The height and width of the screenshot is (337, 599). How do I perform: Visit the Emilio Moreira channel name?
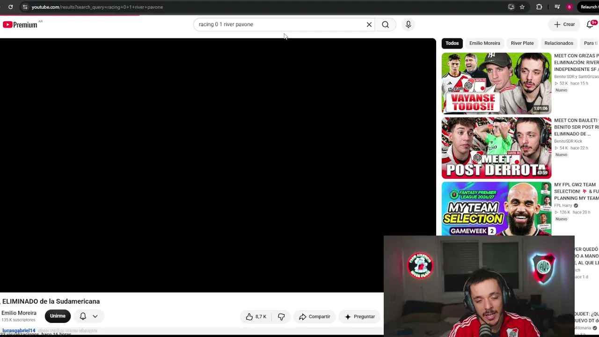19,313
